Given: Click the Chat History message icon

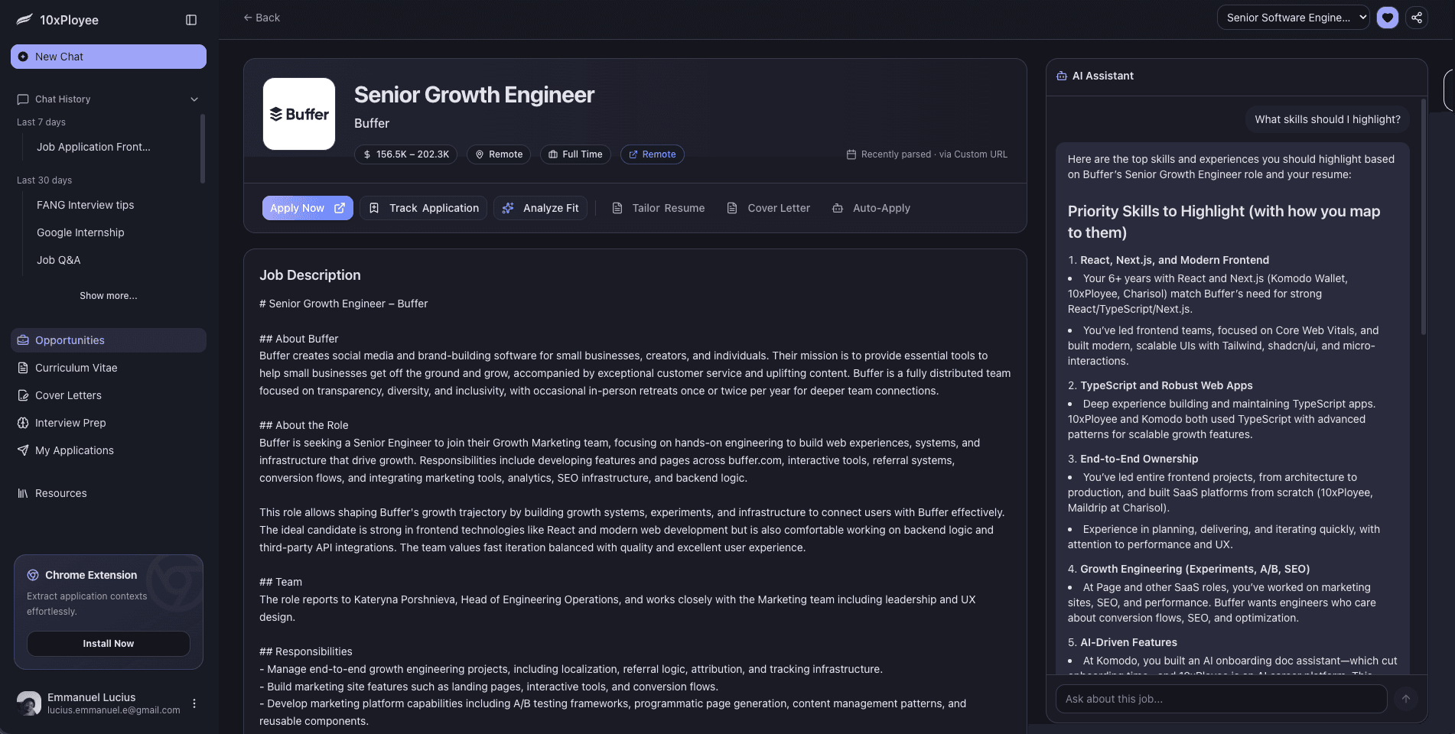Looking at the screenshot, I should pos(23,99).
